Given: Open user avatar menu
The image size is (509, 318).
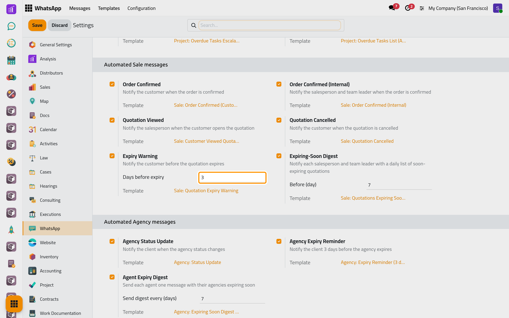Looking at the screenshot, I should [498, 8].
